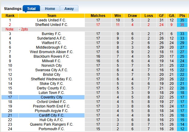Click Millwall F.C. team name
This screenshot has height=132, width=189.
click(x=51, y=61)
